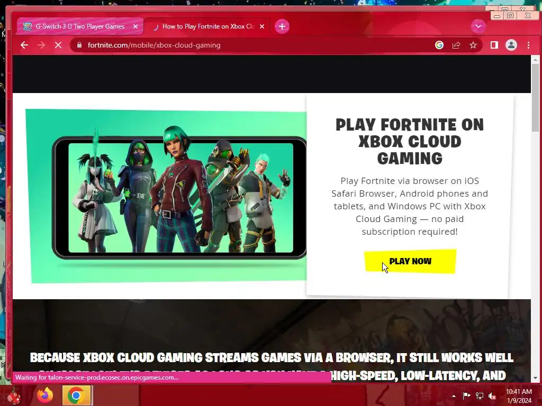
Task: Click G-Switch 3 tab favicon
Action: (28, 26)
